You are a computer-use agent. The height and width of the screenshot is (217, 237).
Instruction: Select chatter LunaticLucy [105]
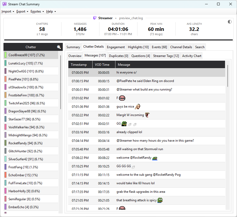pyautogui.click(x=31, y=63)
